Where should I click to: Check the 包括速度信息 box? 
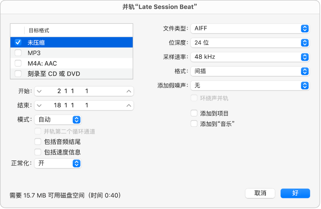coord(38,152)
